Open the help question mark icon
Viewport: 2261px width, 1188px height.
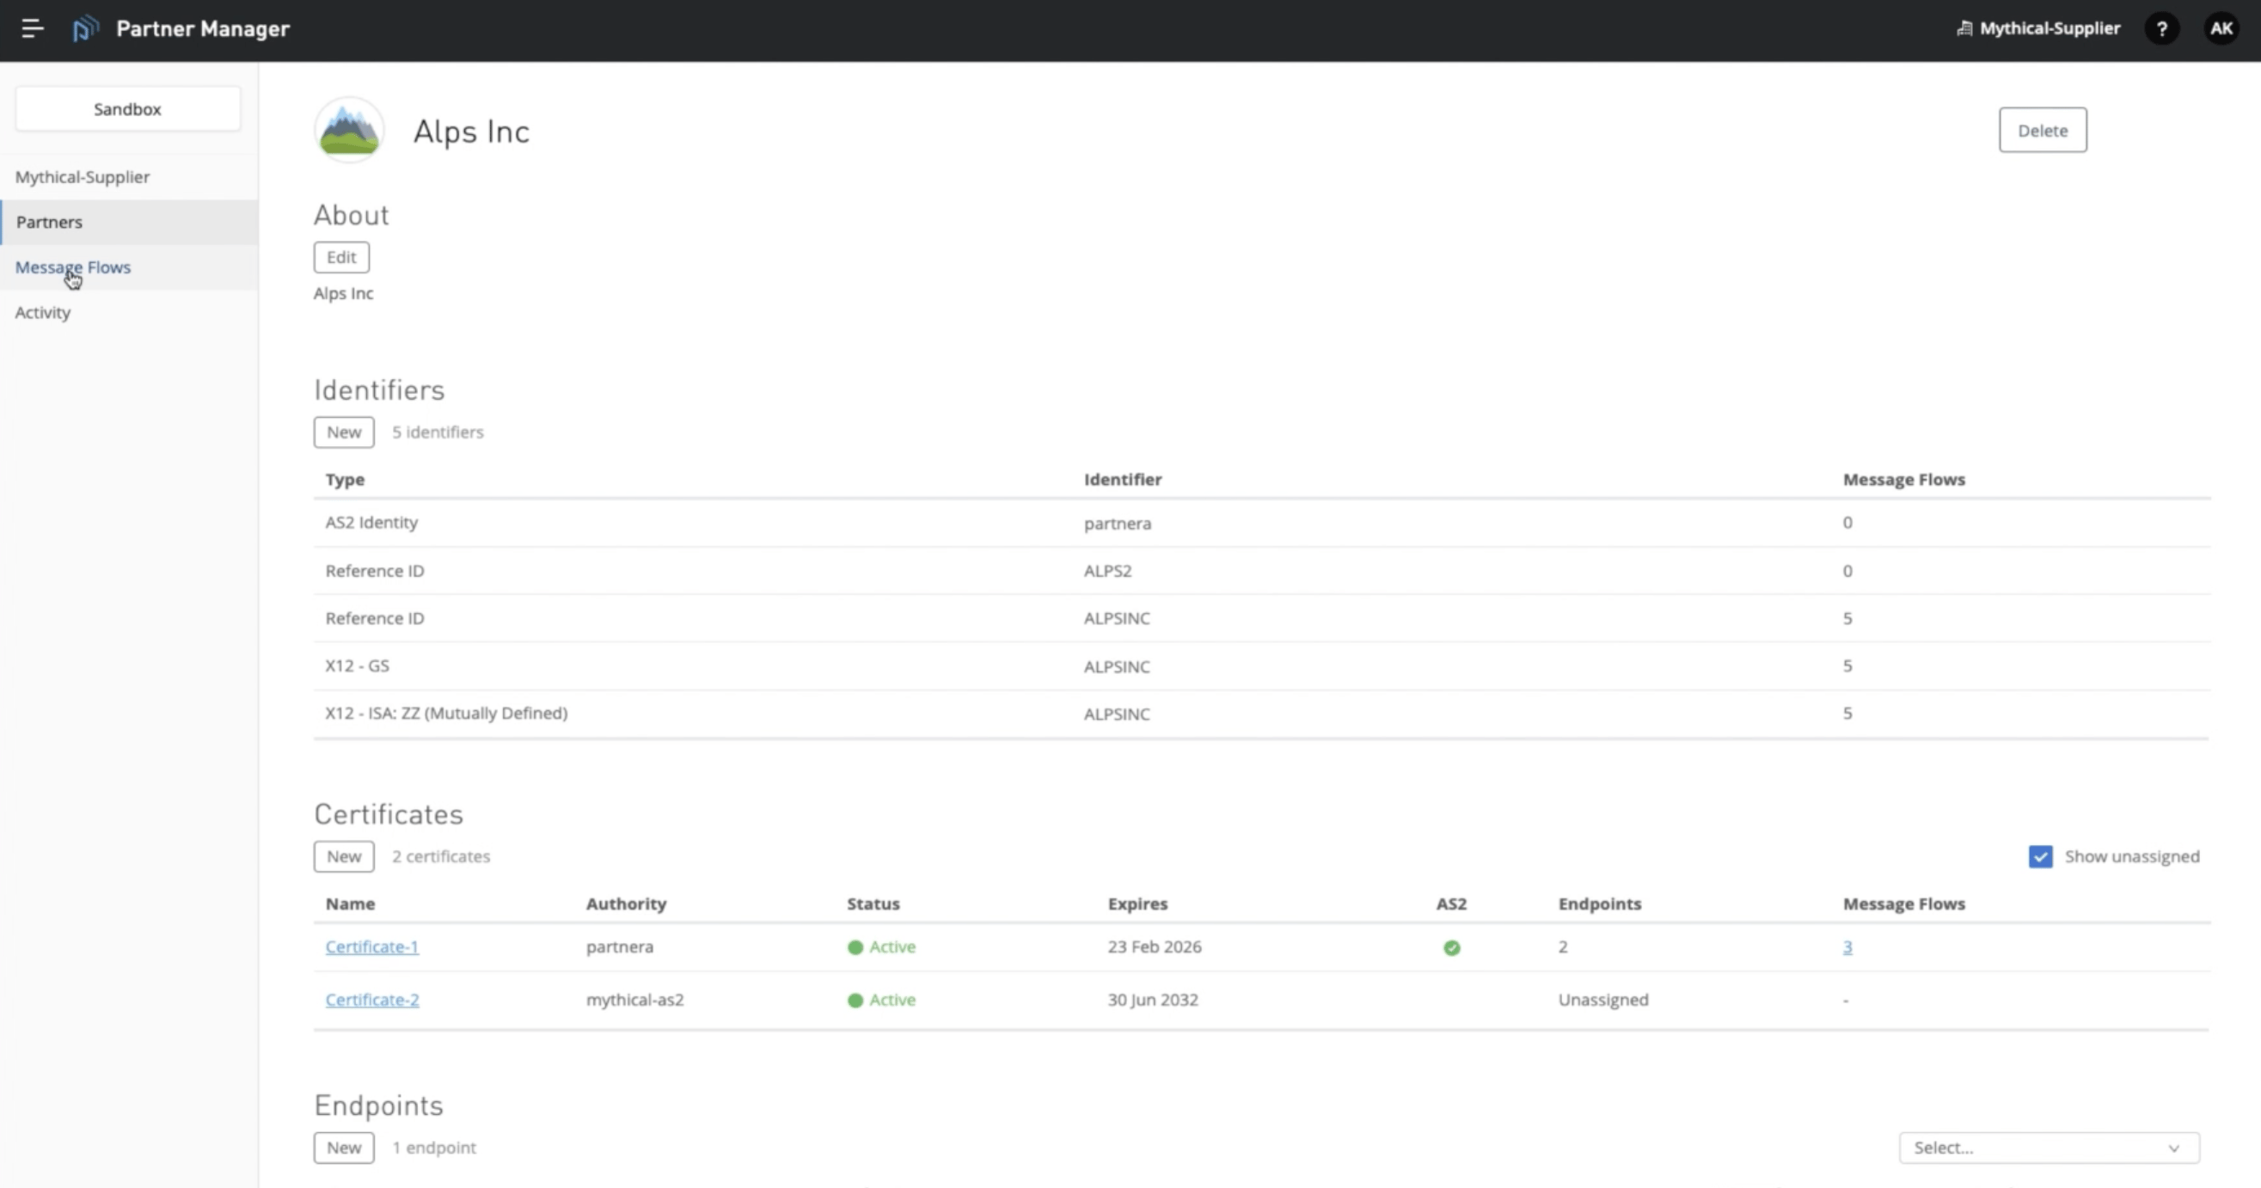[2161, 29]
